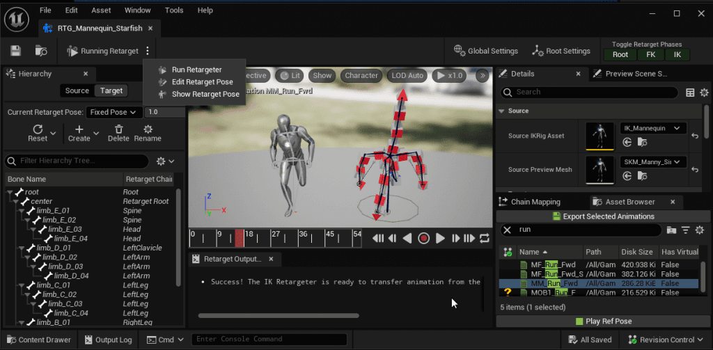Open the Global Settings panel
The image size is (713, 350).
pos(485,51)
